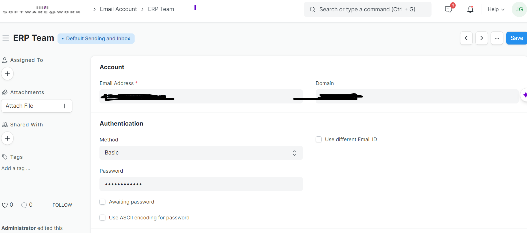The image size is (527, 233).
Task: Enable Use different Email ID
Action: click(318, 139)
